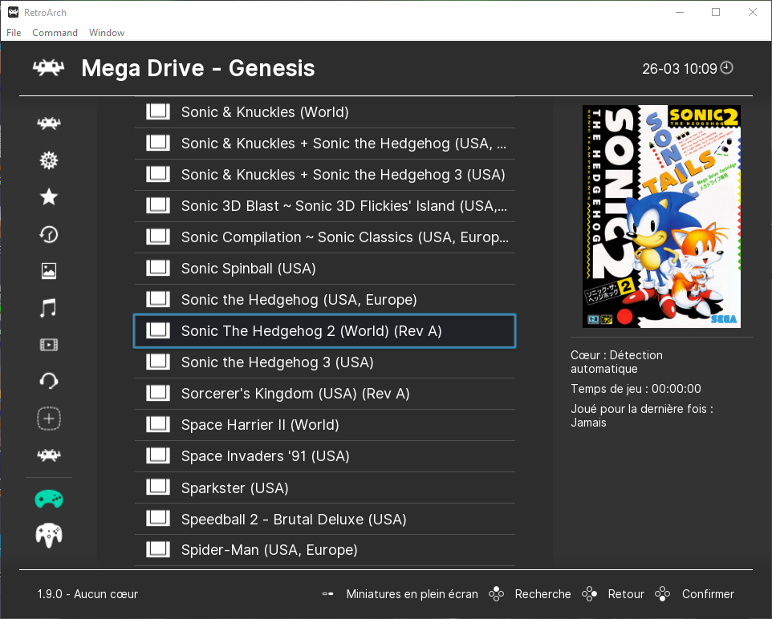772x619 pixels.
Task: Click the Retour button
Action: coord(626,594)
